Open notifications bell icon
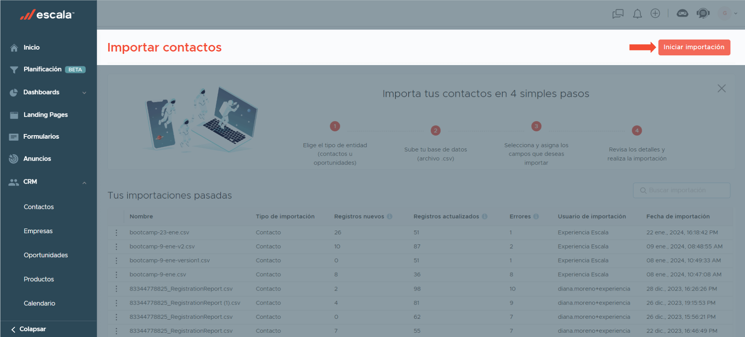Image resolution: width=745 pixels, height=337 pixels. point(637,14)
